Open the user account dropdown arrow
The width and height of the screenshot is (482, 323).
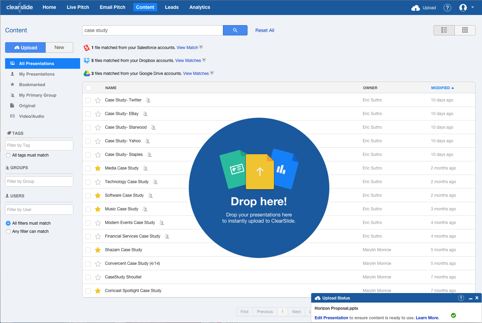pyautogui.click(x=472, y=7)
